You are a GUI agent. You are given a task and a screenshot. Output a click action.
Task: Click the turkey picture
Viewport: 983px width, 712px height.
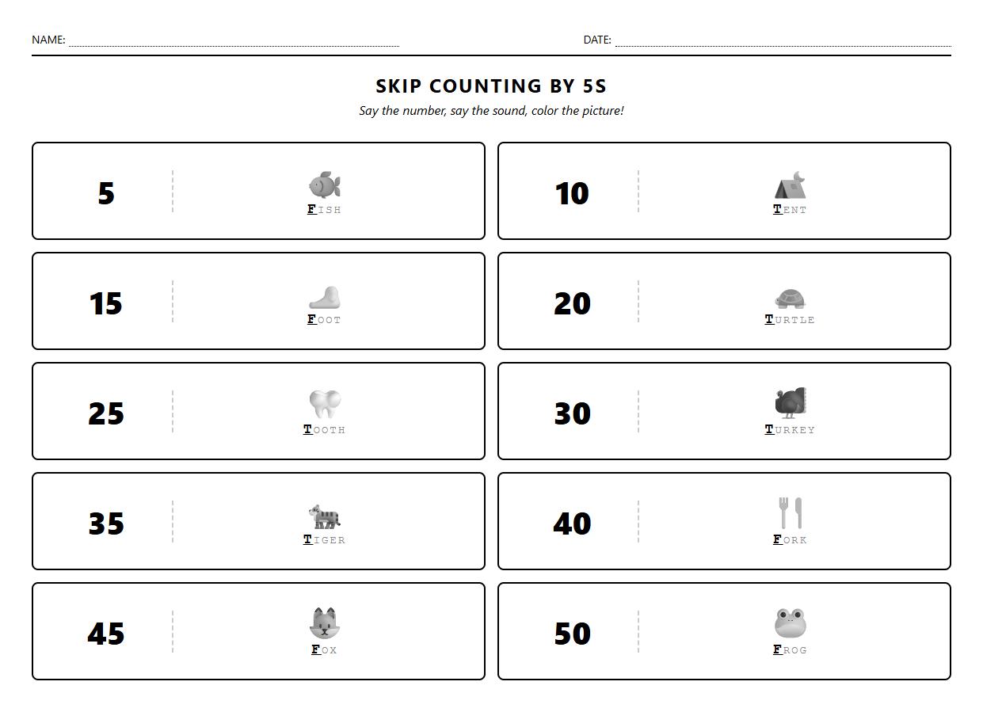[790, 403]
